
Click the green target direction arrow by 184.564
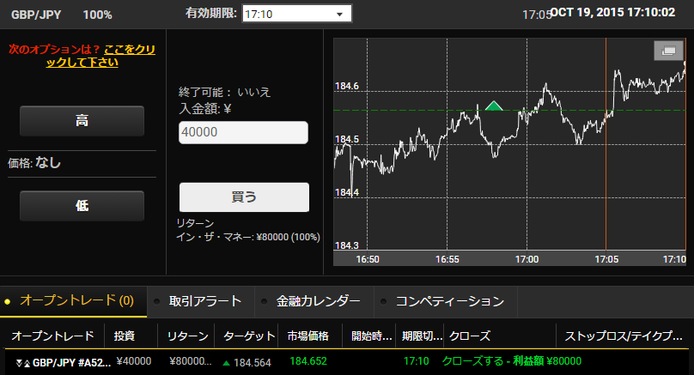pyautogui.click(x=226, y=363)
